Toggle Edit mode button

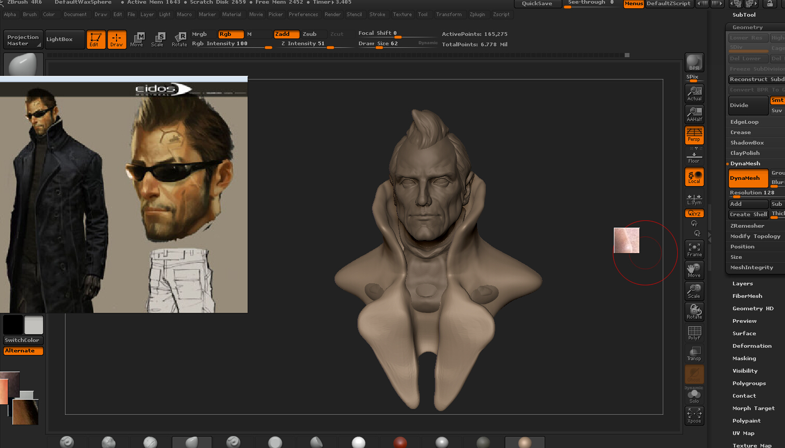(x=96, y=39)
